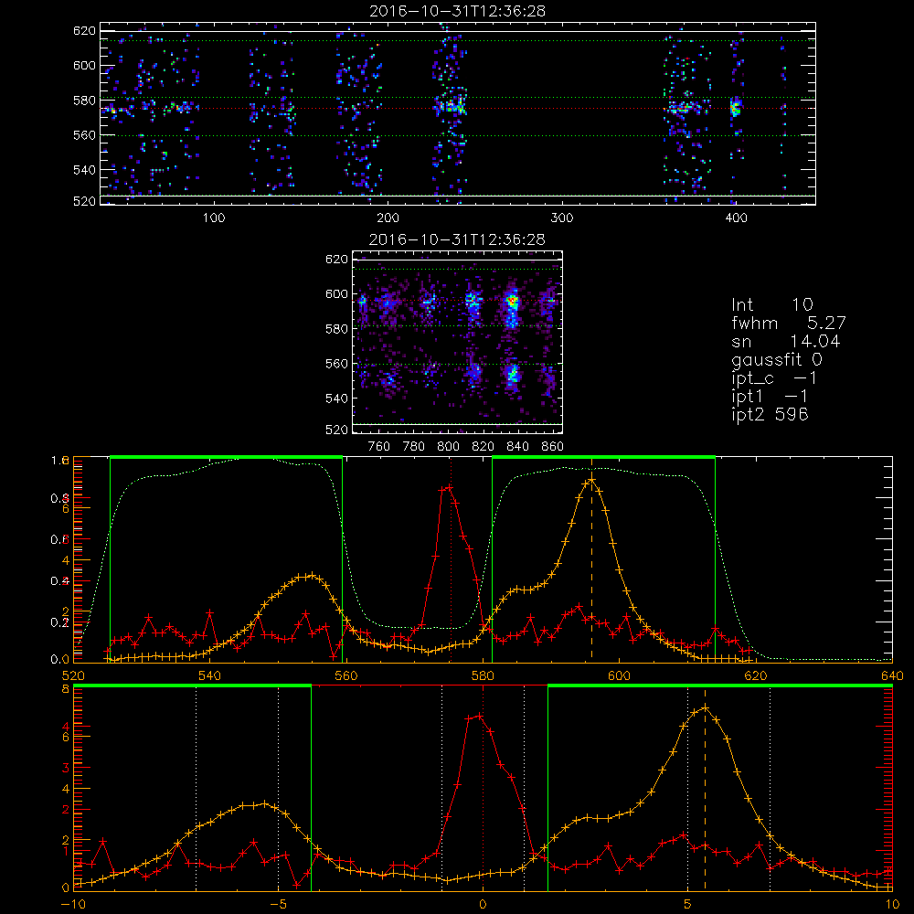
Task: Click the brightest red hotspot in the middle image
Action: tap(513, 302)
